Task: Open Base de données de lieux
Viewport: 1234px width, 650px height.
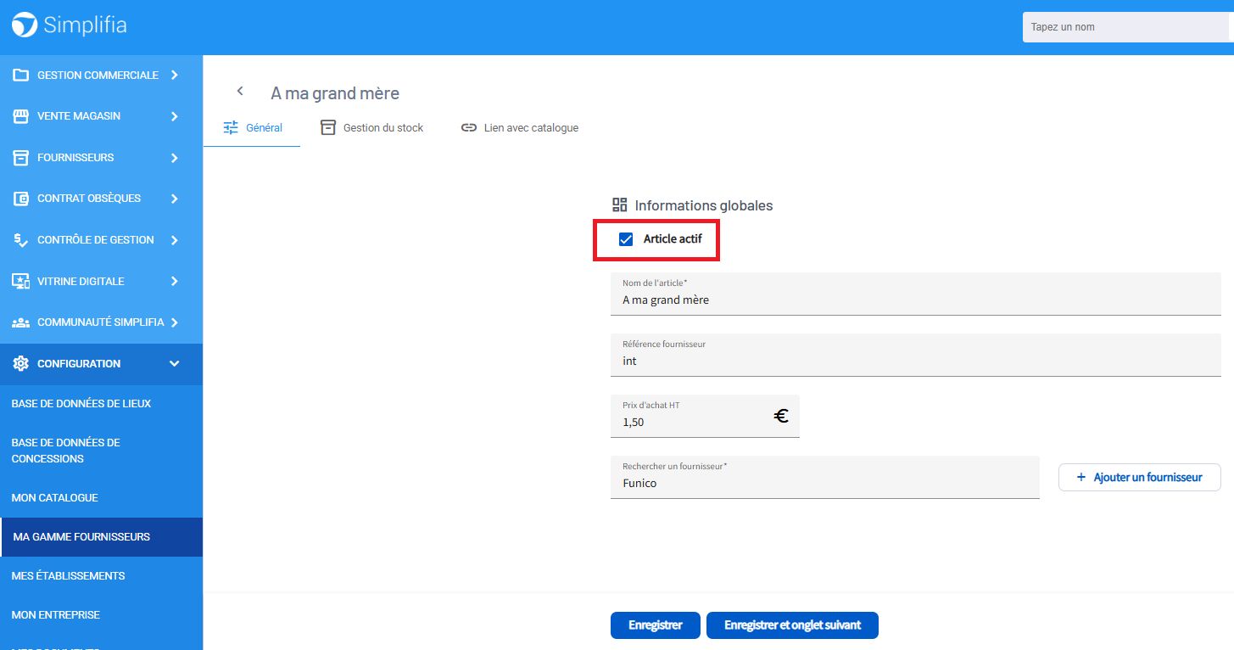Action: point(101,403)
